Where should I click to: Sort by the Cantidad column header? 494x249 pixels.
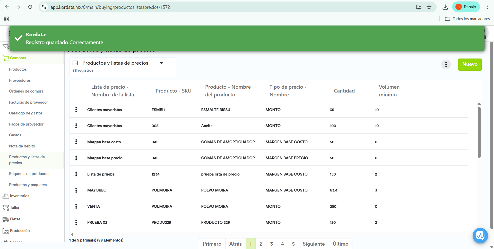tap(344, 91)
